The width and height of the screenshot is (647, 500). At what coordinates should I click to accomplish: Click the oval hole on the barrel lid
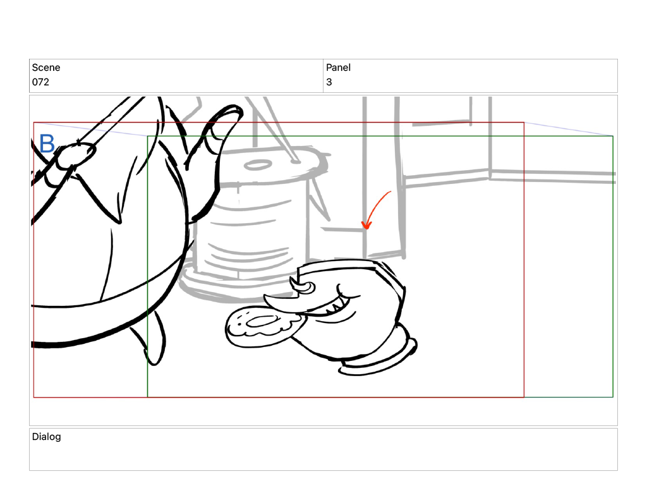coord(257,165)
